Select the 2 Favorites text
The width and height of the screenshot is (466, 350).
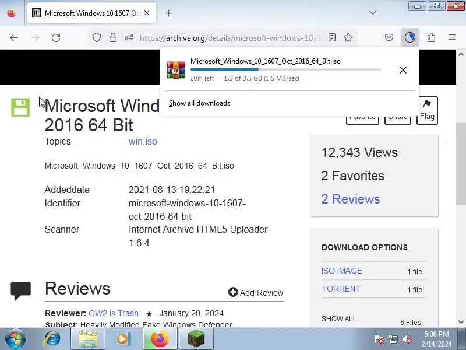coord(353,176)
